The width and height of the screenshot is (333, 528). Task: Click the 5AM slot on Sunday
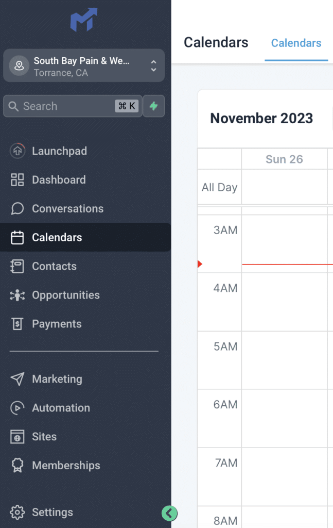284,360
